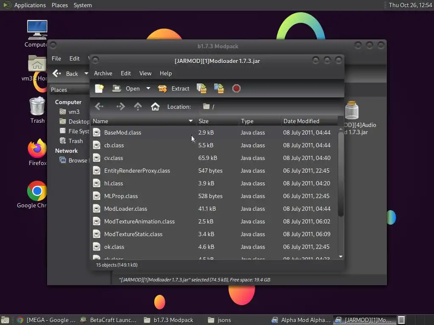Image resolution: width=434 pixels, height=325 pixels.
Task: Click the Add Files icon
Action: pyautogui.click(x=202, y=88)
